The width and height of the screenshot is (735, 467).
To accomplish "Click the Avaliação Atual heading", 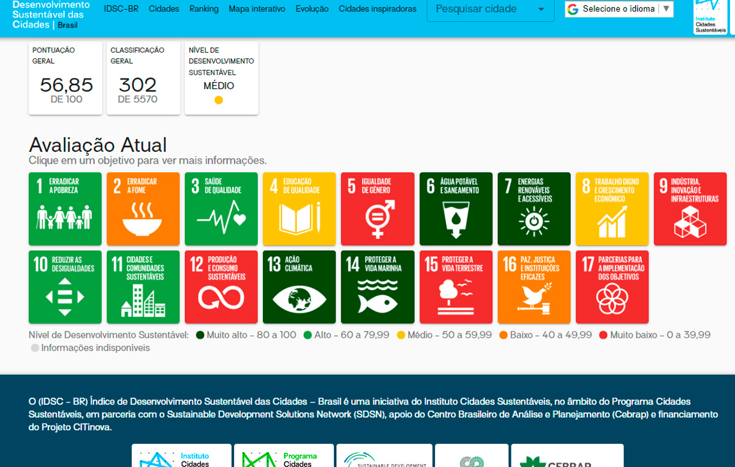I will (98, 145).
